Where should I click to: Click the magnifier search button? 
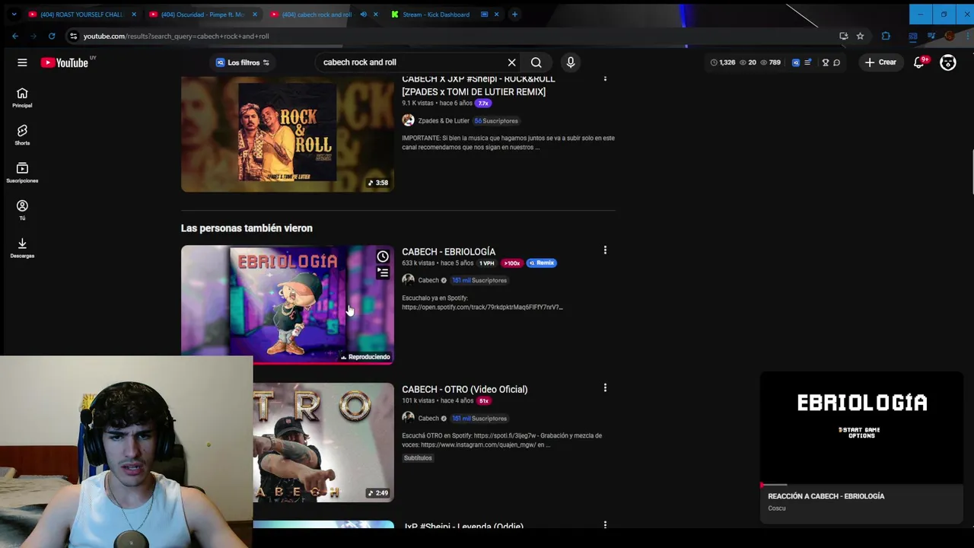[x=536, y=62]
